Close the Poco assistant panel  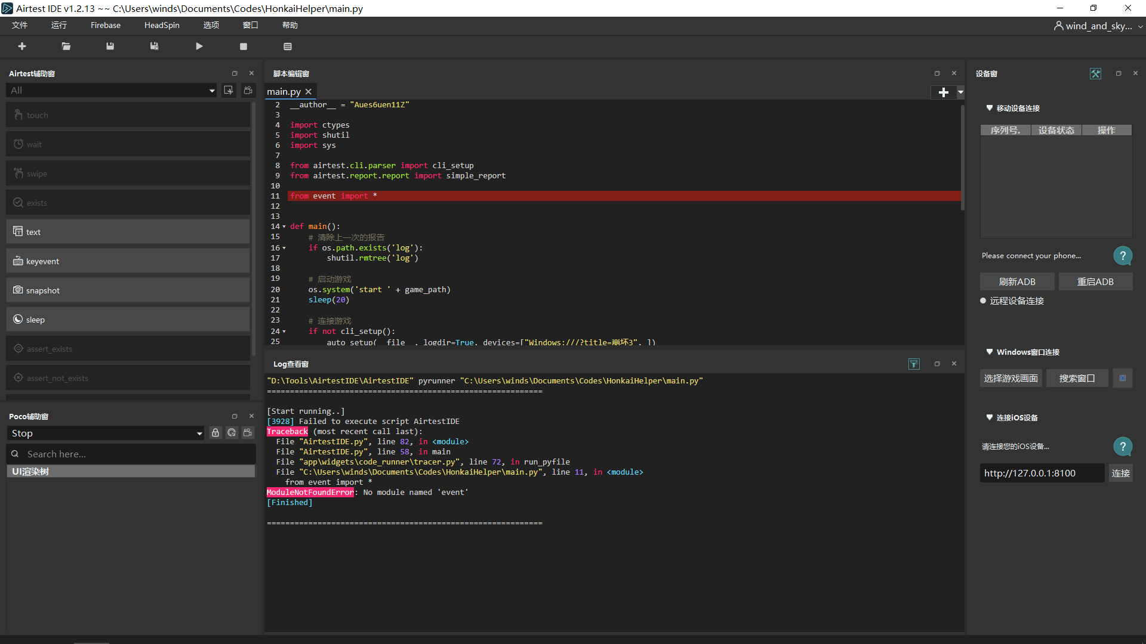click(x=251, y=416)
